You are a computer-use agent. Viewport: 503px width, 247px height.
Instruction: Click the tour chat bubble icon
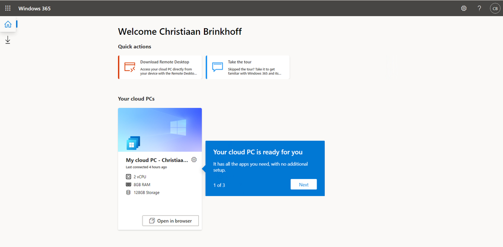[217, 67]
